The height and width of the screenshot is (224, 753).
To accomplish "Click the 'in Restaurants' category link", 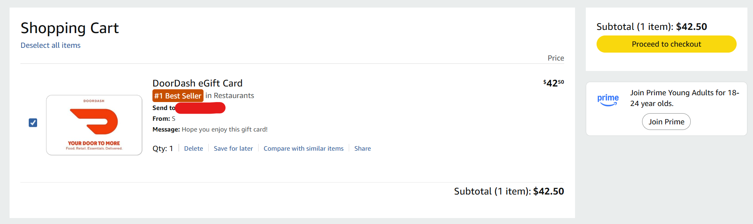I will 229,96.
